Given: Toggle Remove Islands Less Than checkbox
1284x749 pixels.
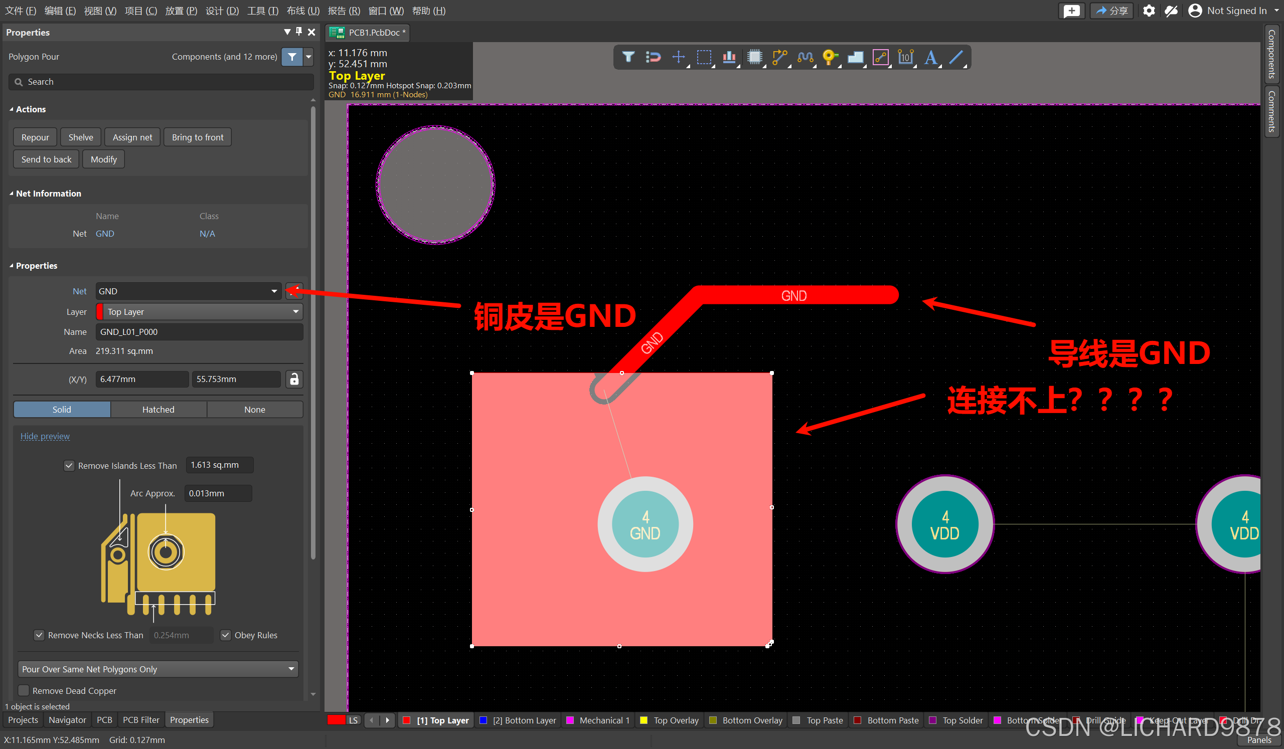Looking at the screenshot, I should tap(69, 465).
